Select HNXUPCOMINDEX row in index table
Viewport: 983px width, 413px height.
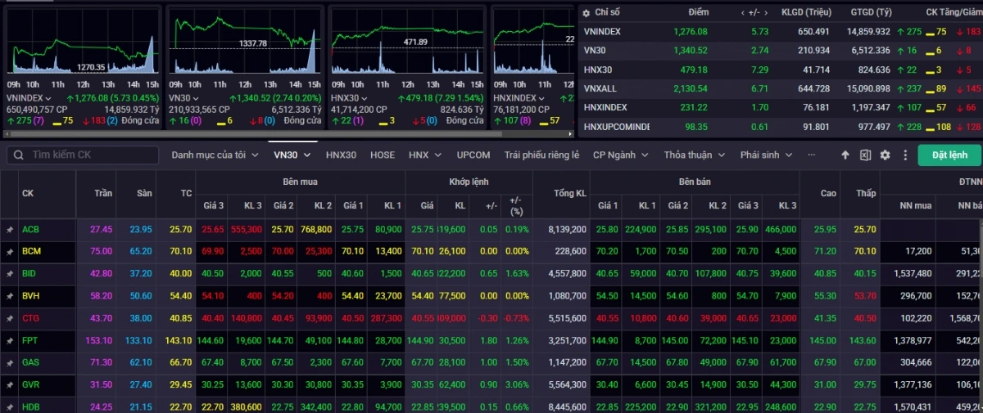click(x=780, y=127)
